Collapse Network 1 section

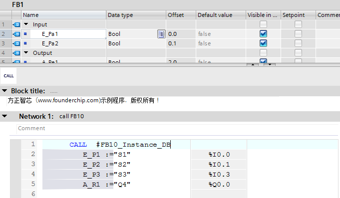pyautogui.click(x=4, y=116)
